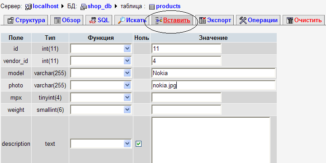Toggle the Null checkbox for description

138,144
